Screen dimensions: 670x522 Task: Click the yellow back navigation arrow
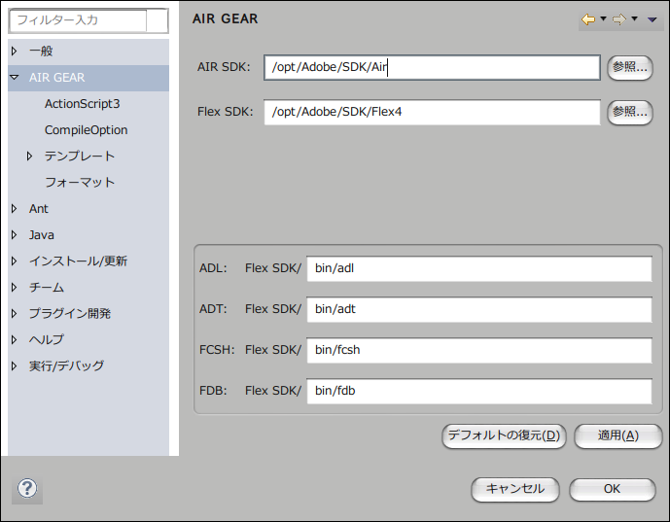click(x=588, y=19)
